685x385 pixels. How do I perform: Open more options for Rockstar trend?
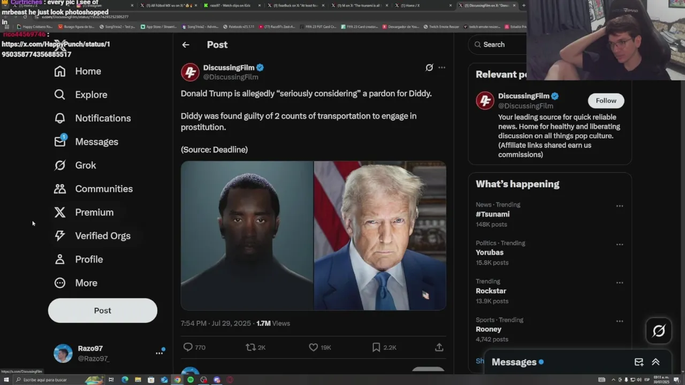(620, 283)
